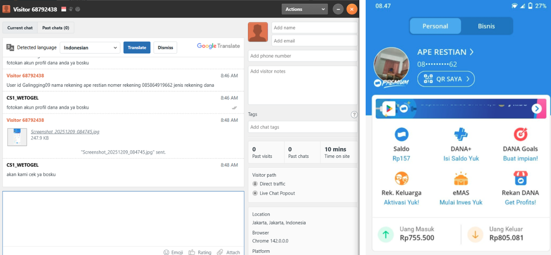
Task: Click the 10 mins Time on site stat
Action: tap(339, 152)
